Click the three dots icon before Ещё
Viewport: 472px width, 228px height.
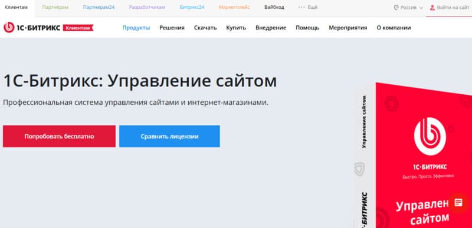tap(301, 7)
